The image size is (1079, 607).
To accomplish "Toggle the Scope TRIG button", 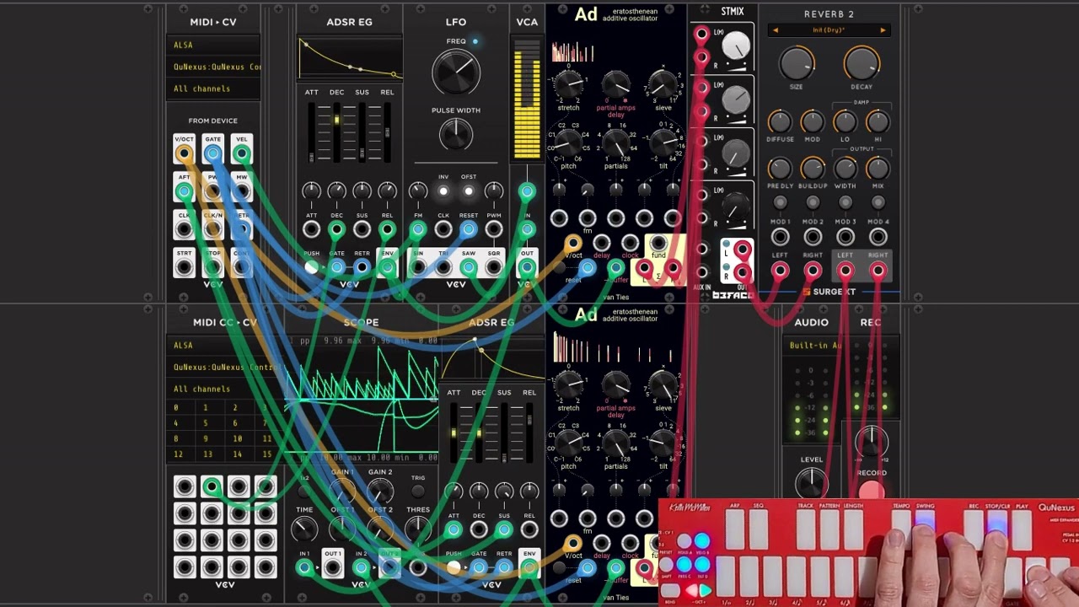I will click(x=418, y=492).
